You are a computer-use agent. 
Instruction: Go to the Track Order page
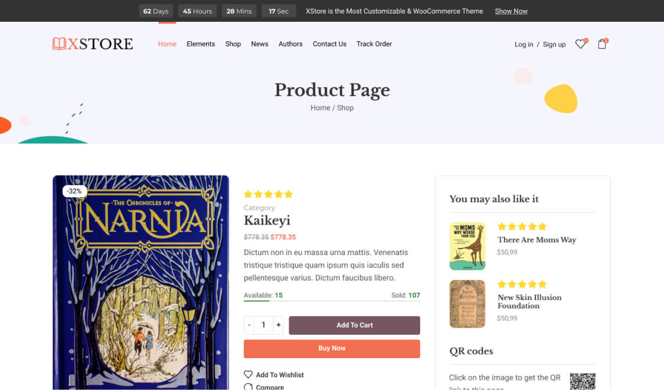pyautogui.click(x=374, y=44)
